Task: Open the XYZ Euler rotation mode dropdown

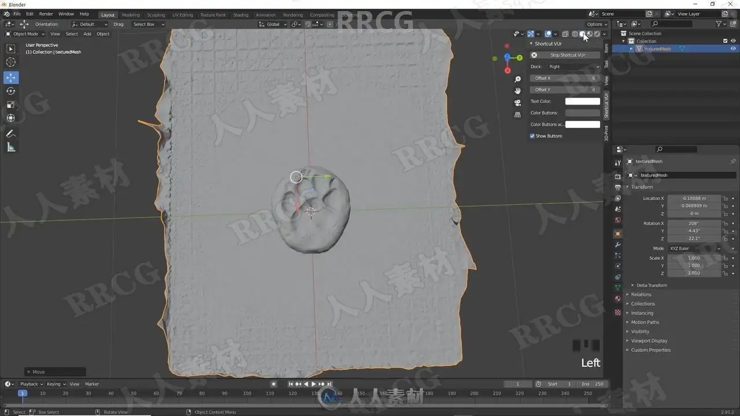Action: coord(694,248)
